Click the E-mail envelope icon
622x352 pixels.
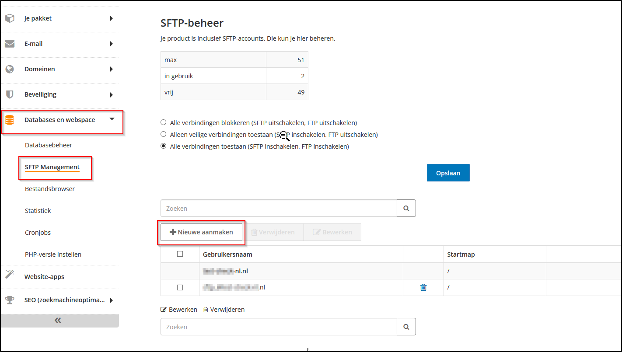coord(10,44)
